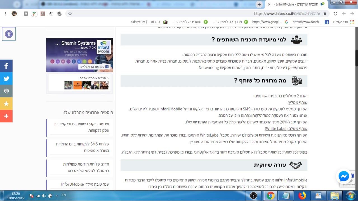Click the underlined שותף ממליץ text
The image size is (358, 201).
[x=298, y=102]
